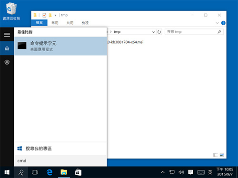
Task: Open the network status tray icon
Action: coord(172,172)
